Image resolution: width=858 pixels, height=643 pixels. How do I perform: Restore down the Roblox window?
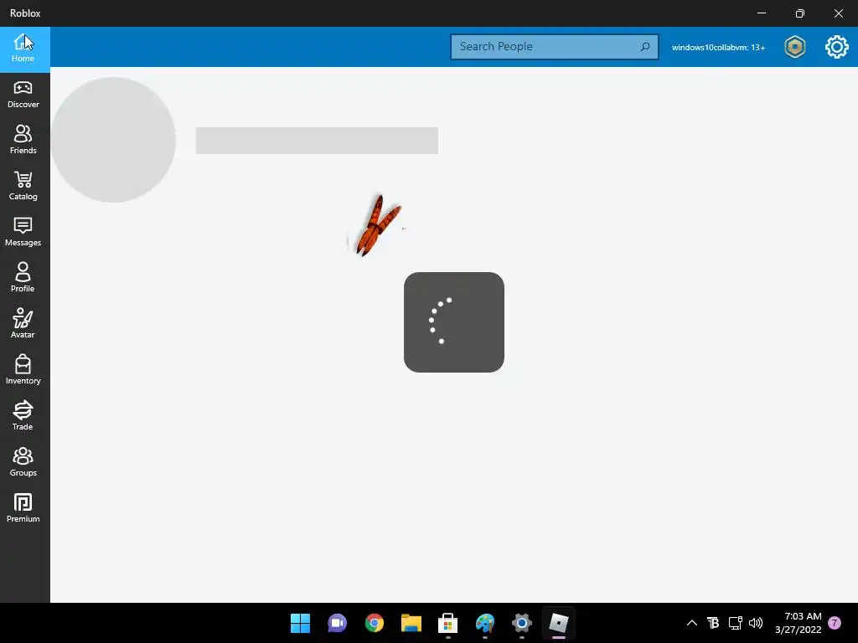coord(800,13)
